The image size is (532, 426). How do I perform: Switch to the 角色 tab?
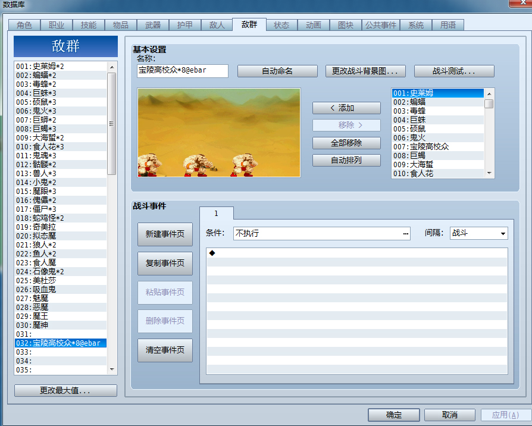pyautogui.click(x=24, y=25)
